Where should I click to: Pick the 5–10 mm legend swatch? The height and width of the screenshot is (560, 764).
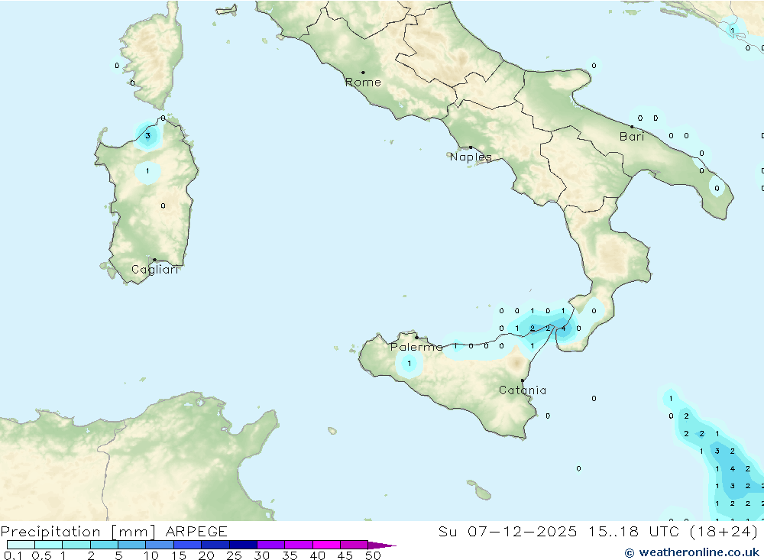click(x=132, y=545)
